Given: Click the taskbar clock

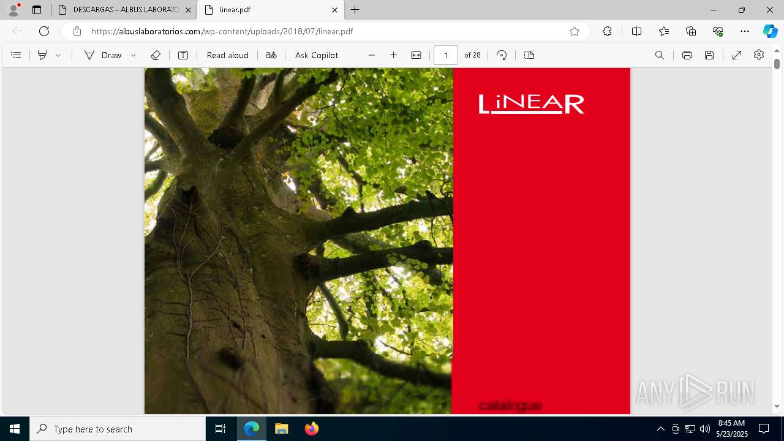Looking at the screenshot, I should click(732, 429).
